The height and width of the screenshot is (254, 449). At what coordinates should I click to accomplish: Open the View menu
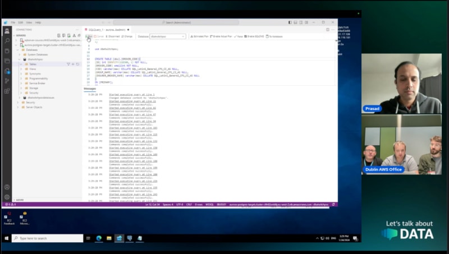30,22
